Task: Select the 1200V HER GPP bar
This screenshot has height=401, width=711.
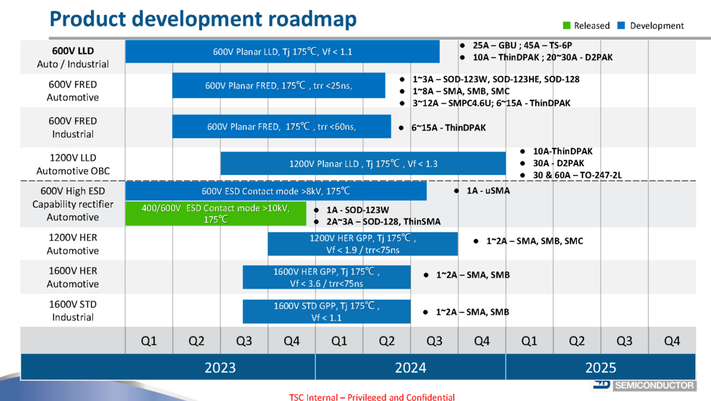Action: (x=363, y=244)
